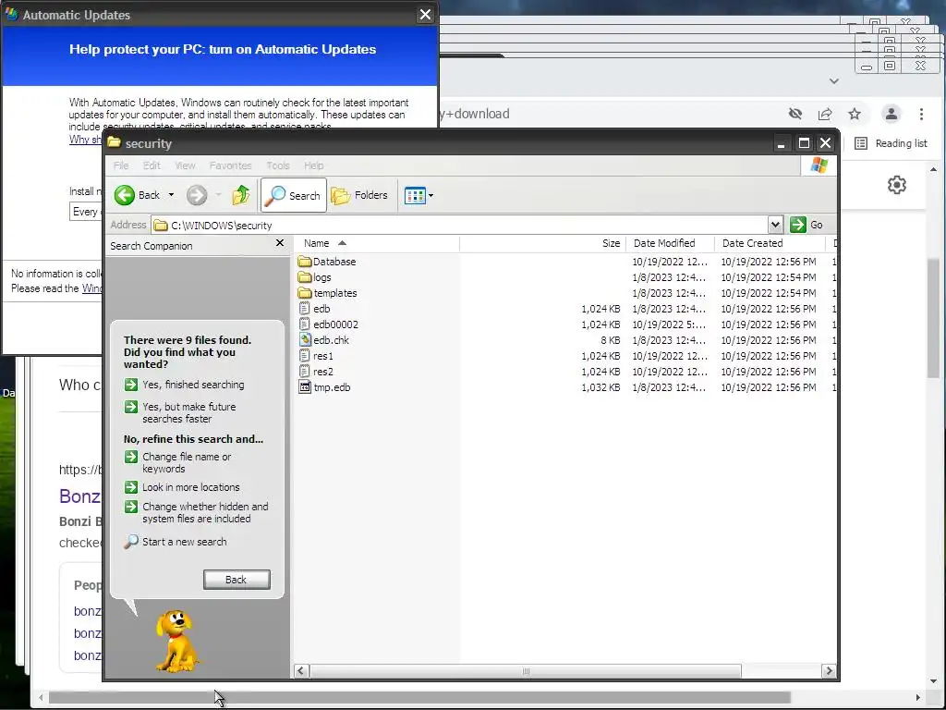Image resolution: width=946 pixels, height=710 pixels.
Task: Click the file list scroll right arrow
Action: point(829,671)
